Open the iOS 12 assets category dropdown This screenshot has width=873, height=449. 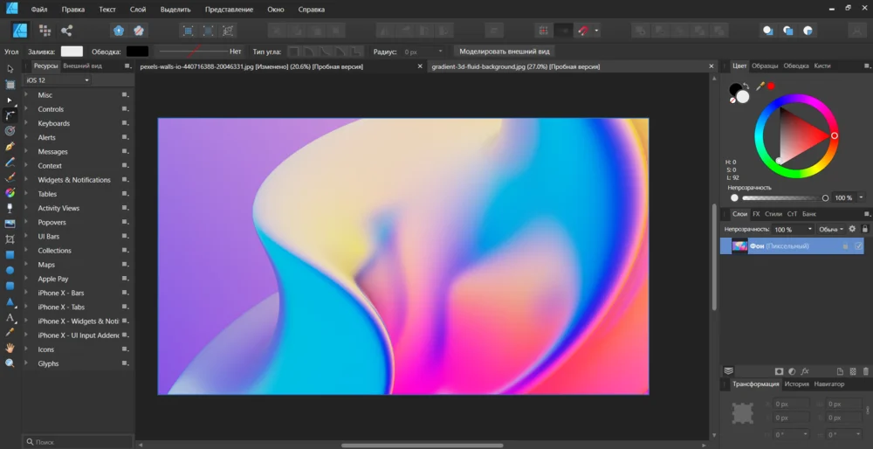58,80
